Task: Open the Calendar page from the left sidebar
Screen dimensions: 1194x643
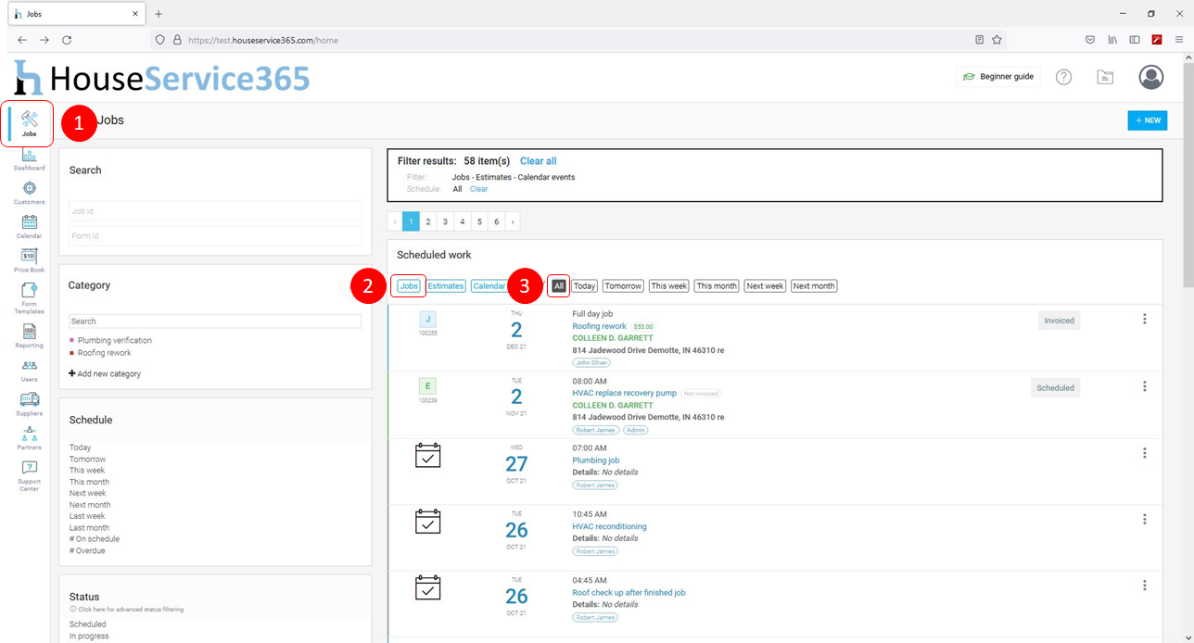Action: pos(29,227)
